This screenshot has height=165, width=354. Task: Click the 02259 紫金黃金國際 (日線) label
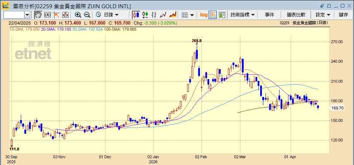[x=303, y=23]
